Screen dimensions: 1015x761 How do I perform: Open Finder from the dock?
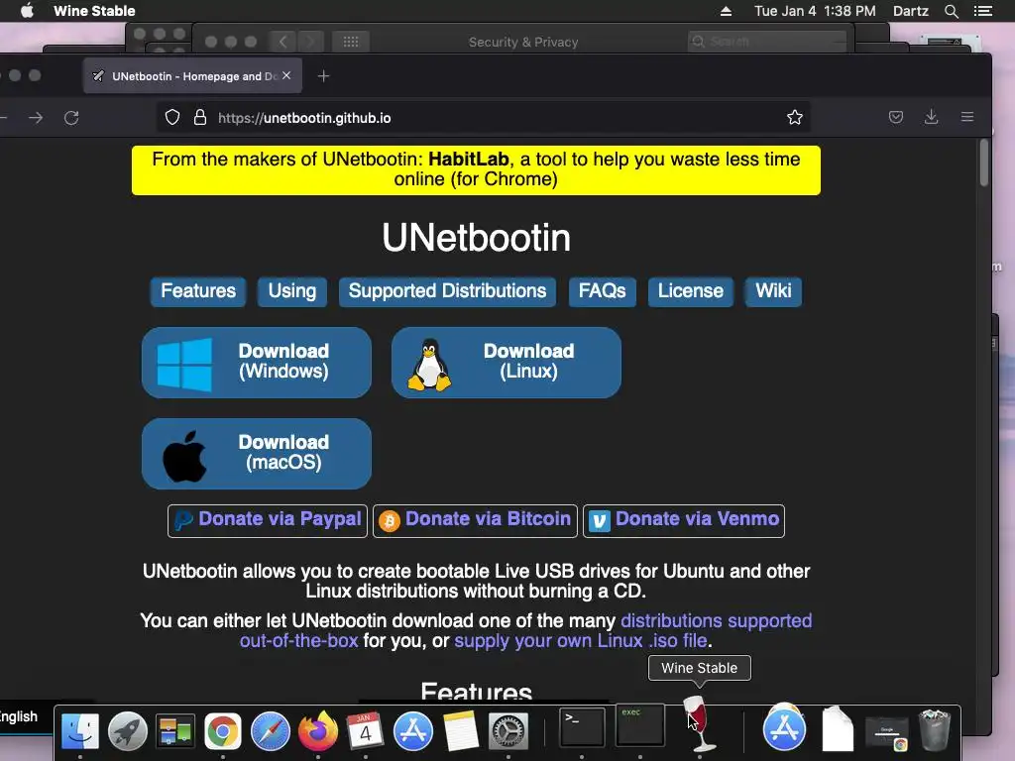coord(79,731)
